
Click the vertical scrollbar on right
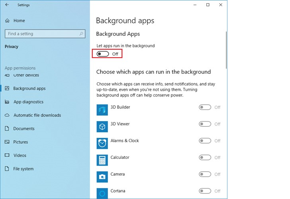[x=226, y=50]
